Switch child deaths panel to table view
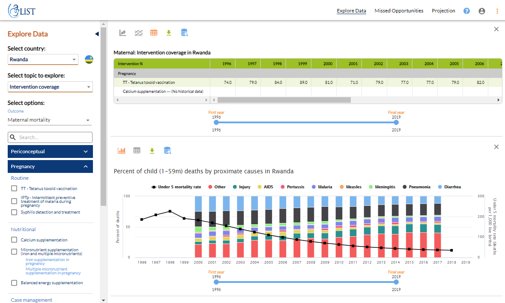The height and width of the screenshot is (303, 505). (137, 151)
